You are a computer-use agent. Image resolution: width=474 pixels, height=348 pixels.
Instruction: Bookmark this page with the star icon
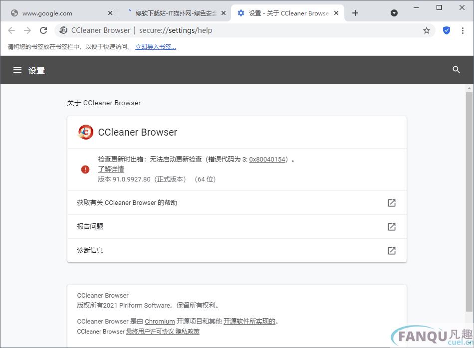(427, 30)
